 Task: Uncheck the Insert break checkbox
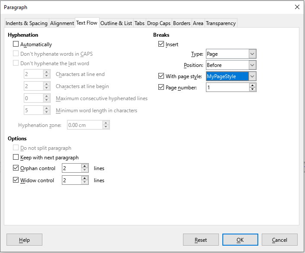[161, 44]
